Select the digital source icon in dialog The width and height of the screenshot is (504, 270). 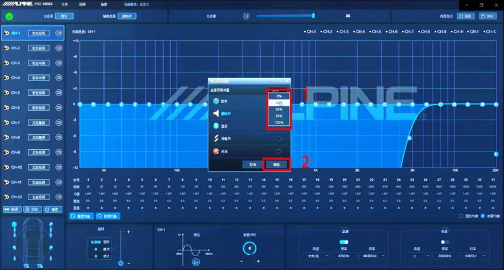coord(216,101)
